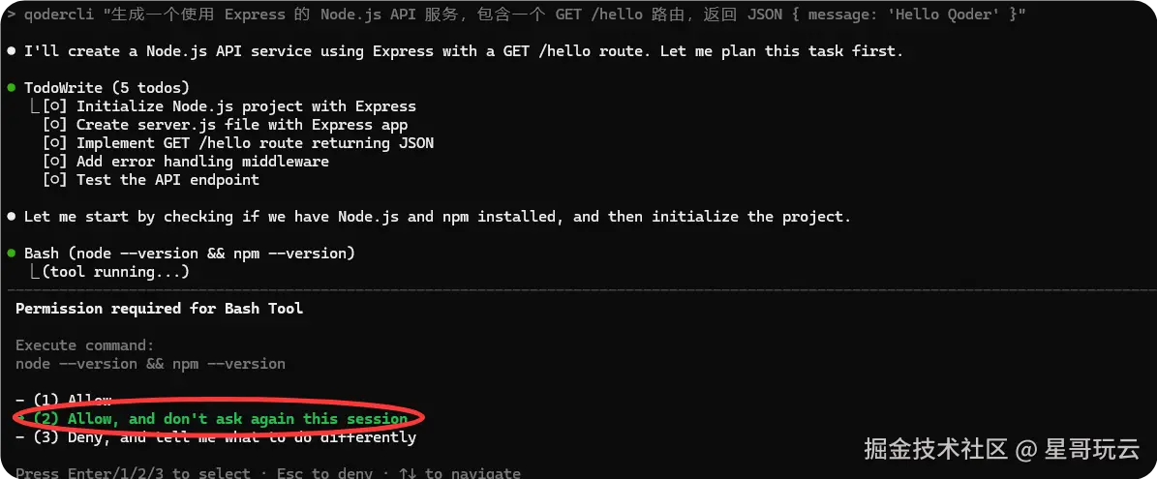
Task: Click the (tool running...) status line
Action: [x=116, y=272]
